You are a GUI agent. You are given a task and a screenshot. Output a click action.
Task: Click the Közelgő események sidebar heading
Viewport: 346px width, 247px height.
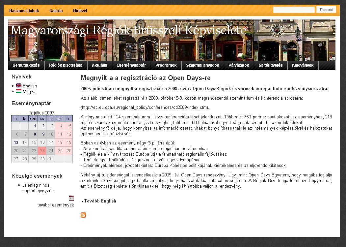(37, 176)
